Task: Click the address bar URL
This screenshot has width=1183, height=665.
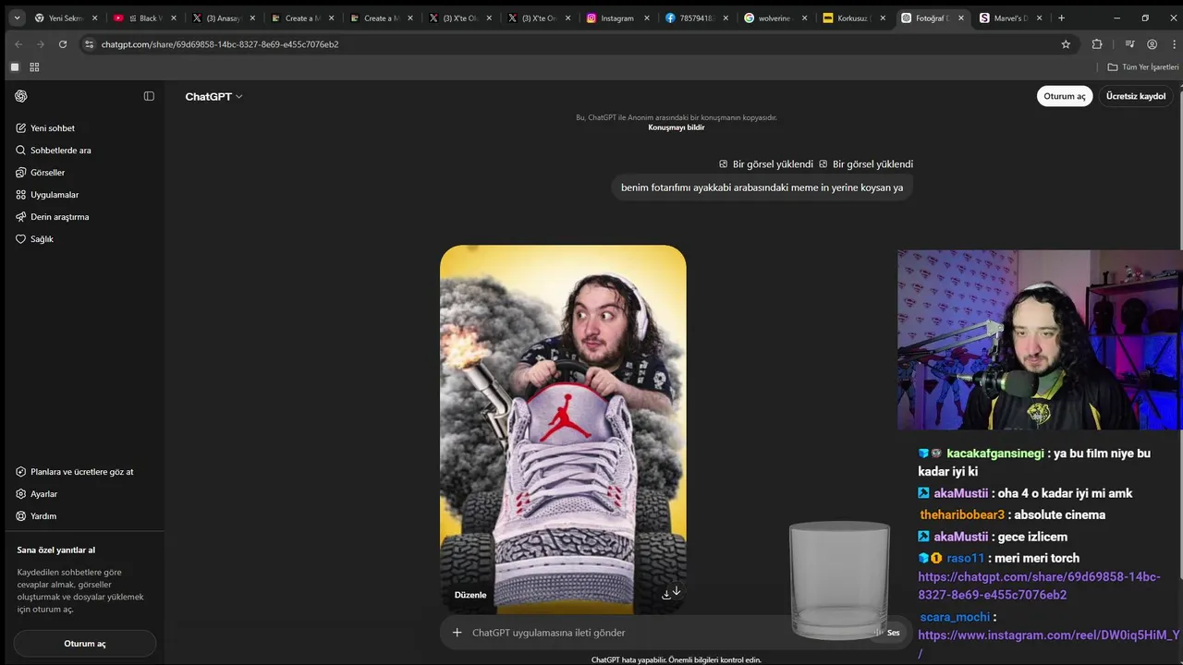Action: [x=220, y=44]
